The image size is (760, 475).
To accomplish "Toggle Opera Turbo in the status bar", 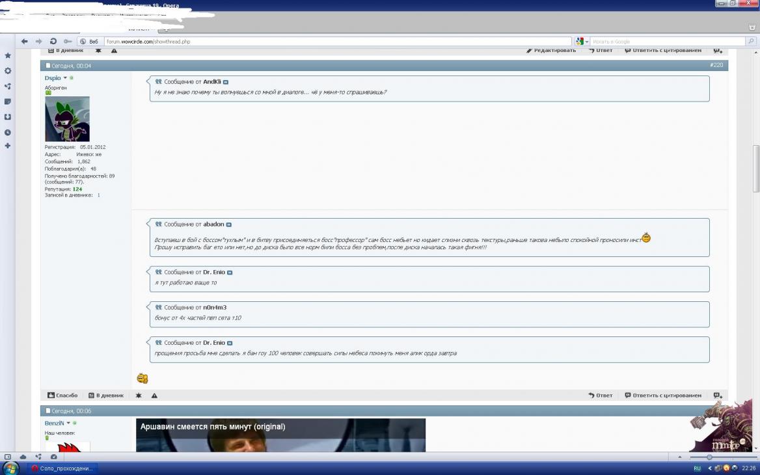I will point(53,457).
